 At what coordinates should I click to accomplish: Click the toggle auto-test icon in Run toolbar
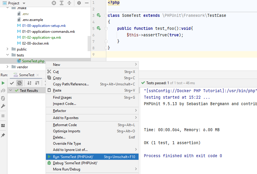tap(3, 98)
